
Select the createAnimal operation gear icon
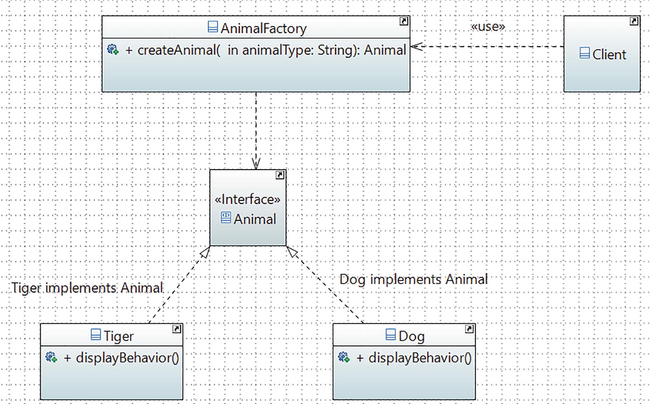point(113,50)
